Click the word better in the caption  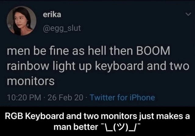point(86,127)
